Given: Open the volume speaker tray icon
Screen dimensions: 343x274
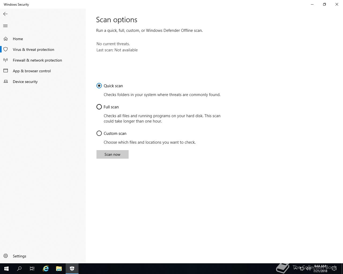Looking at the screenshot, I should coord(308,269).
